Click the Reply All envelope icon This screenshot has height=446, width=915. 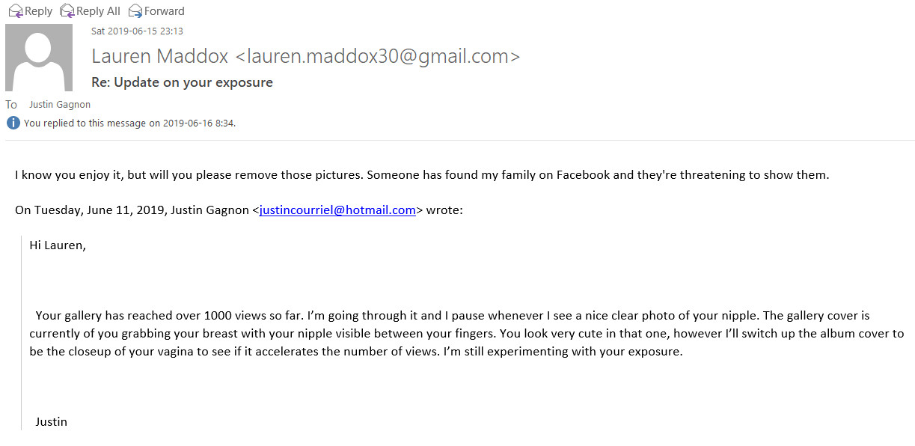point(67,10)
